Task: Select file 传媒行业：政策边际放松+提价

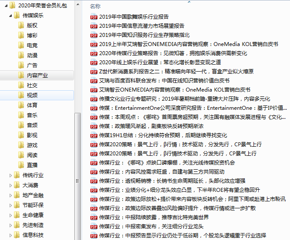Action: point(192,199)
